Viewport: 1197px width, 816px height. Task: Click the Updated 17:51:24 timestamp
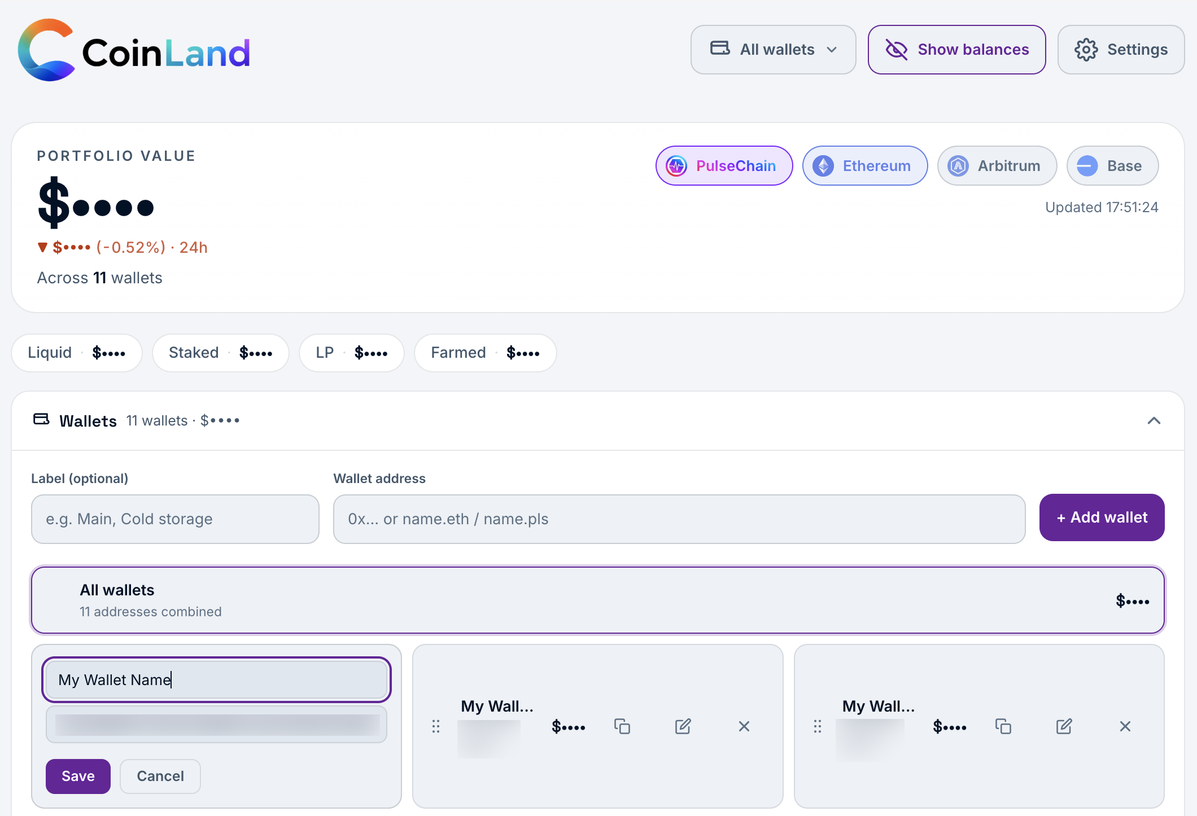pos(1102,207)
